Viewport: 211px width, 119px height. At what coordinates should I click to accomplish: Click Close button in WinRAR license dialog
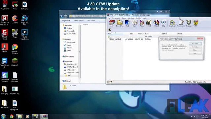pyautogui.click(x=195, y=50)
